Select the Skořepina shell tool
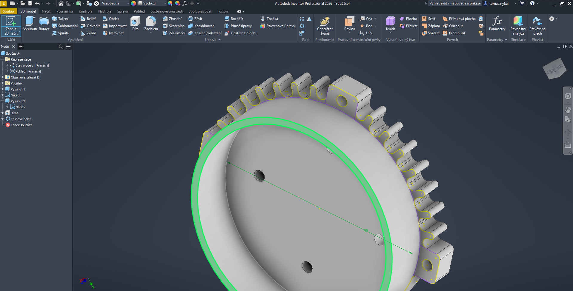The image size is (573, 291). [x=173, y=26]
